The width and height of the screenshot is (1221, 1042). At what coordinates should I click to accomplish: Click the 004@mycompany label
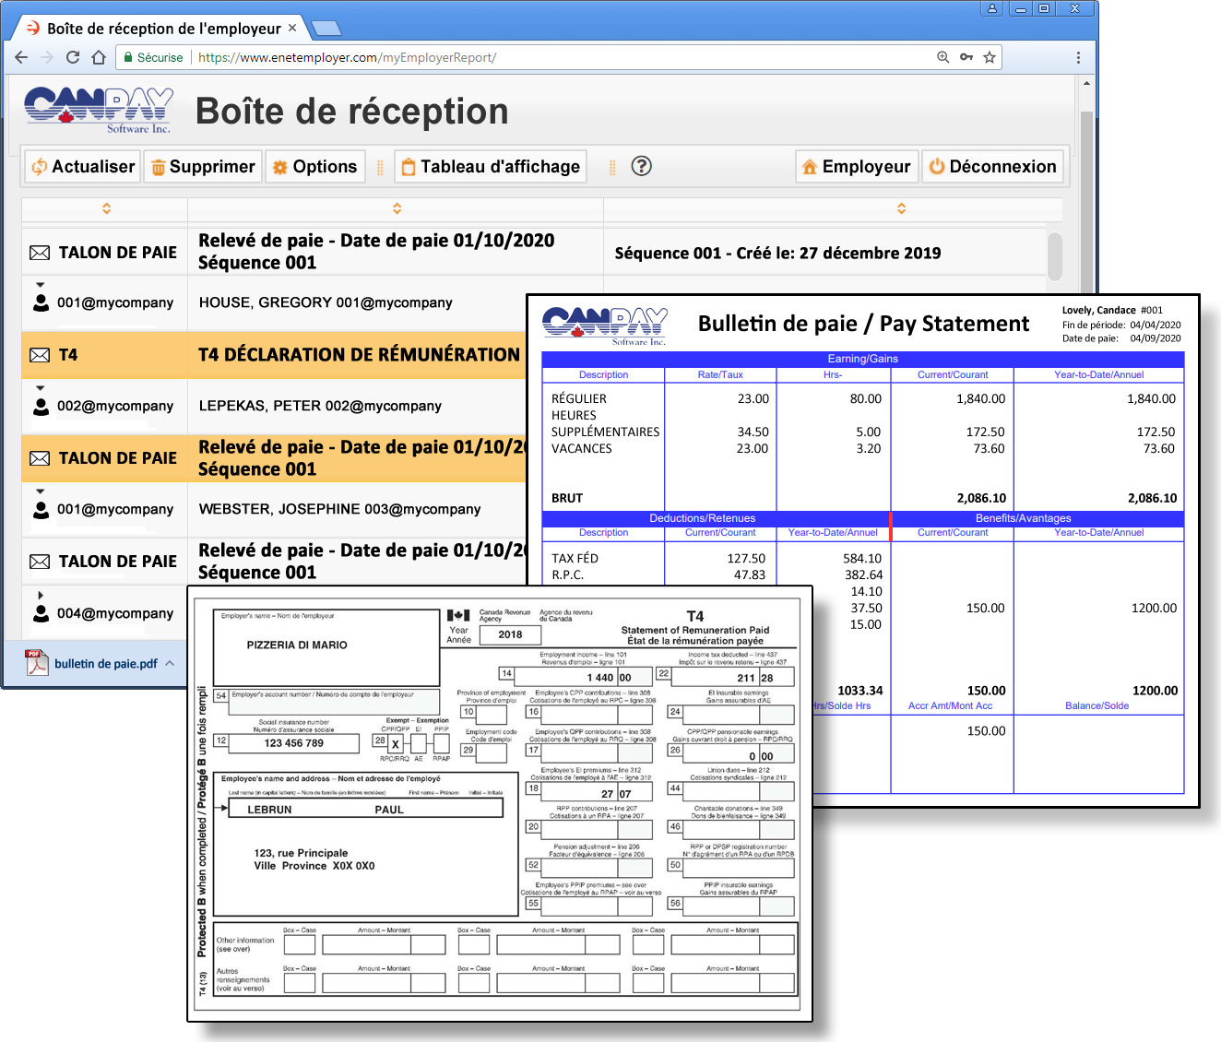(115, 613)
